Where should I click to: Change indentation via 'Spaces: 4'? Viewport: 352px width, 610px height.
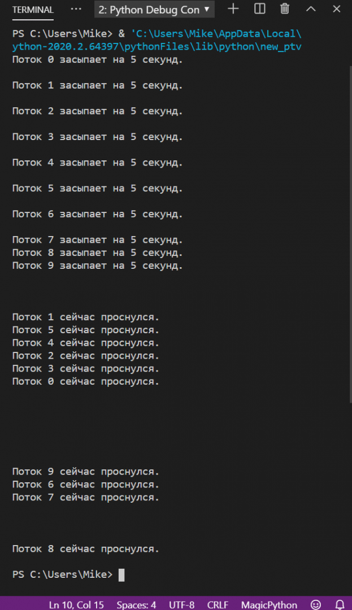(136, 605)
